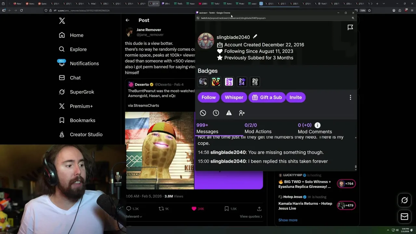Click Jane Remover's avatar on the post
Screen dimensions: 416x234
(x=130, y=32)
